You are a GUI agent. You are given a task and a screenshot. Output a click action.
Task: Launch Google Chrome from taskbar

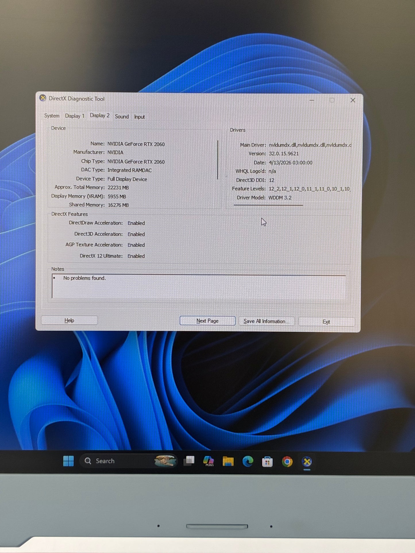click(287, 461)
